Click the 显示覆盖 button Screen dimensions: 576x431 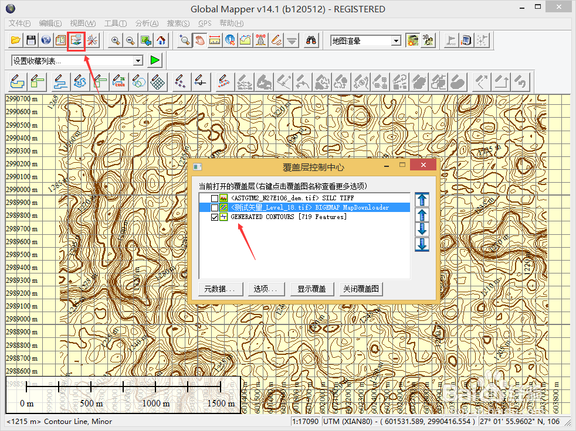(312, 289)
